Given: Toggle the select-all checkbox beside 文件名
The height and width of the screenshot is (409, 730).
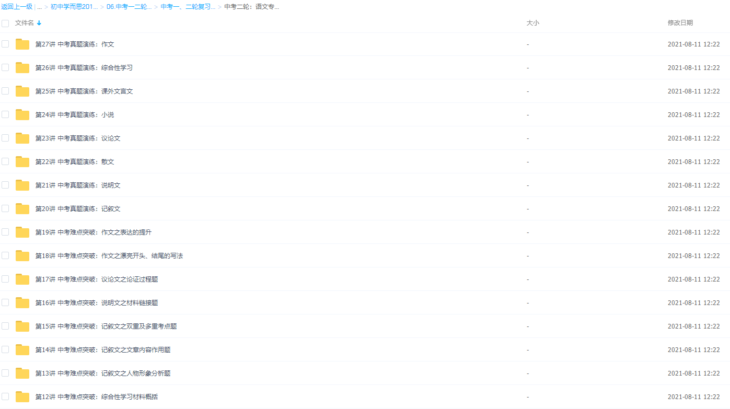Looking at the screenshot, I should tap(5, 23).
